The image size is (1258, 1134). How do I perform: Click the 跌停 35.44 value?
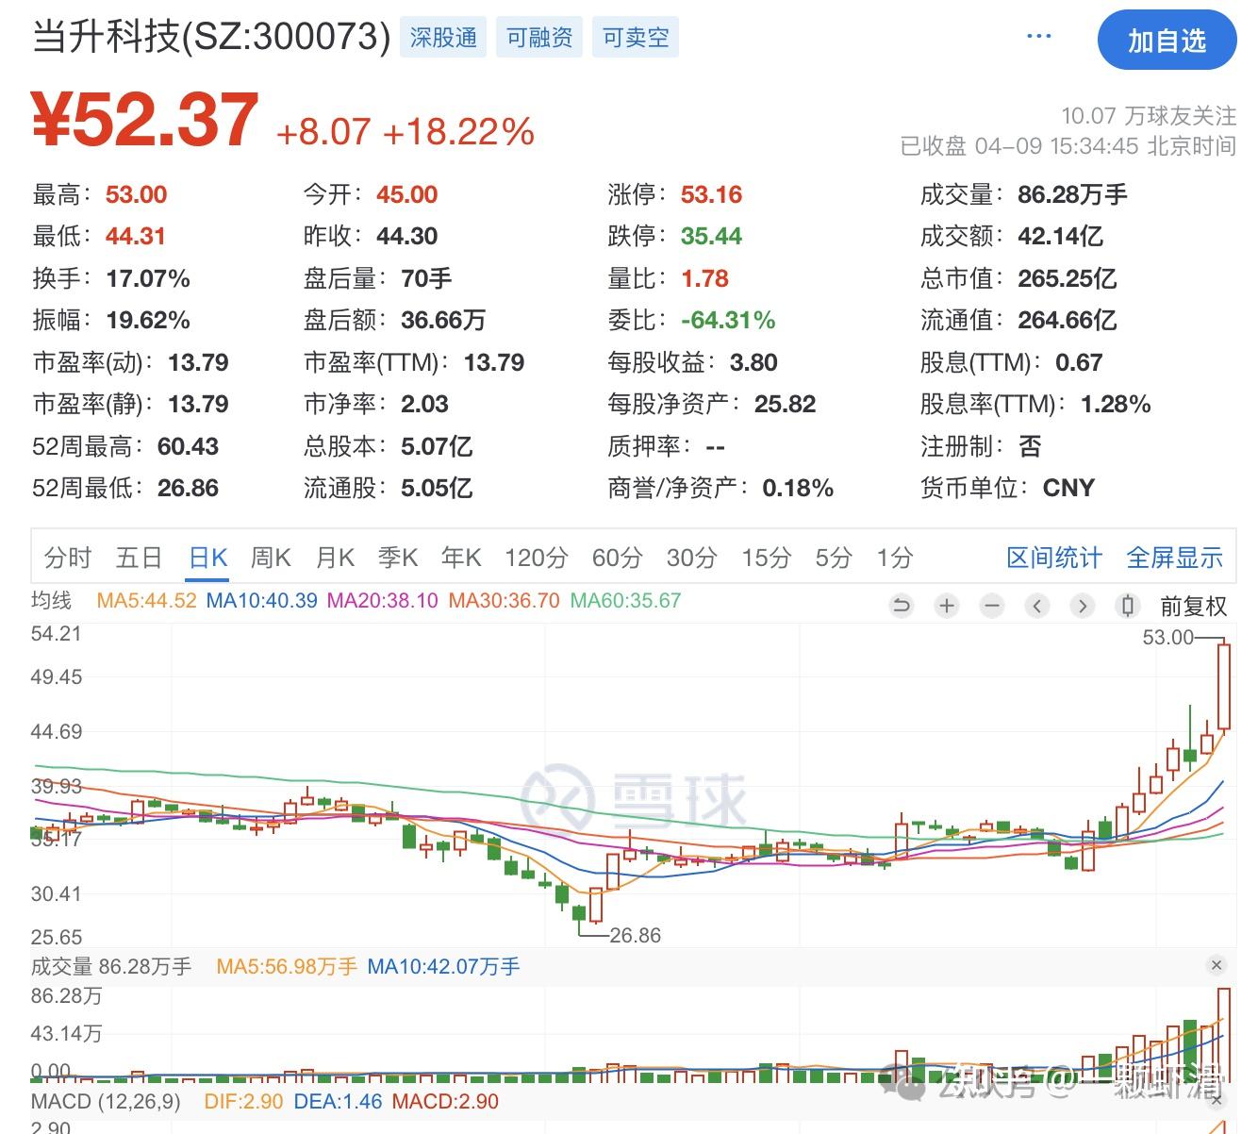(711, 237)
